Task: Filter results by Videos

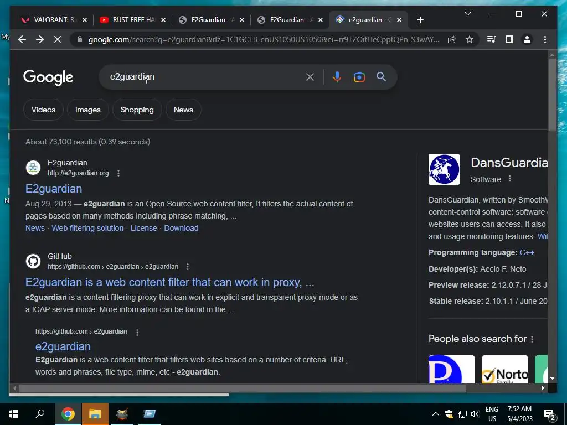Action: pyautogui.click(x=43, y=110)
